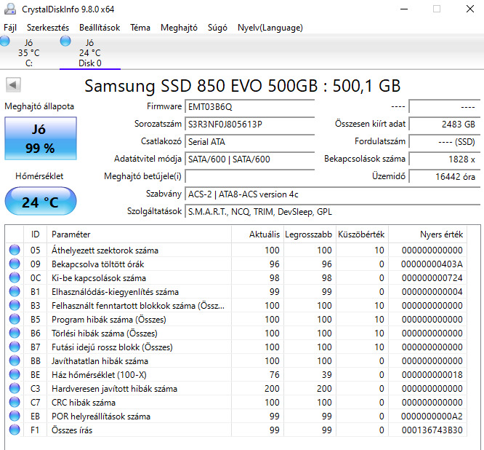Select the Program hibák száma (Összes) row
The image size is (484, 450).
pyautogui.click(x=236, y=319)
